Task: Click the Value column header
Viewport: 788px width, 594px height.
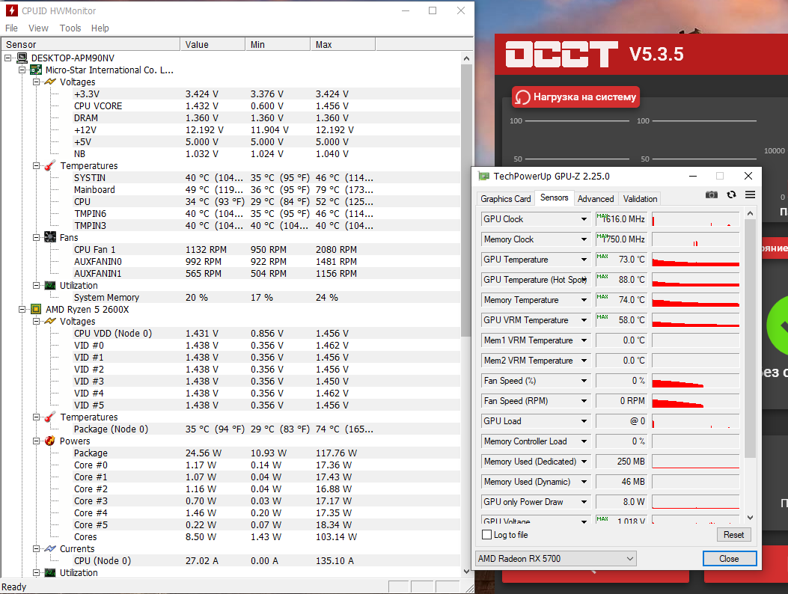Action: [x=213, y=44]
